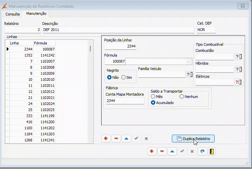252x169 pixels.
Task: Open lookup icon next to Combustão field
Action: pos(239,57)
